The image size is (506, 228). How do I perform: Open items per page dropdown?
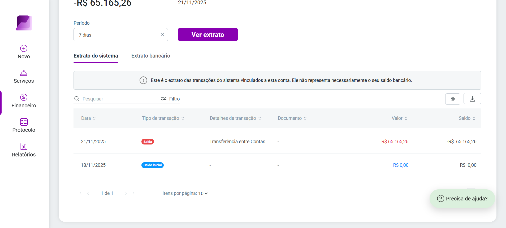point(203,194)
